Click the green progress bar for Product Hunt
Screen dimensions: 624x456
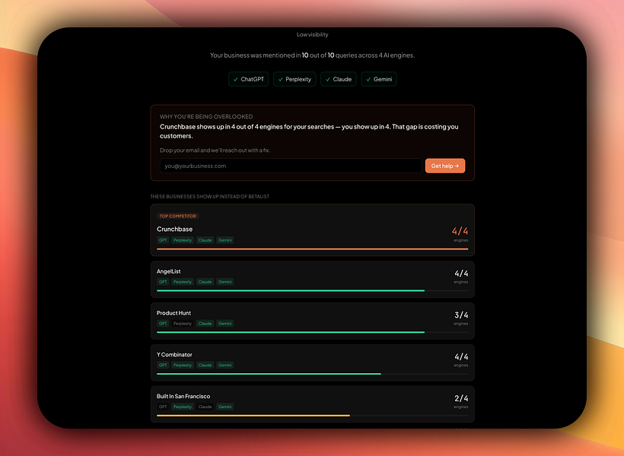291,332
